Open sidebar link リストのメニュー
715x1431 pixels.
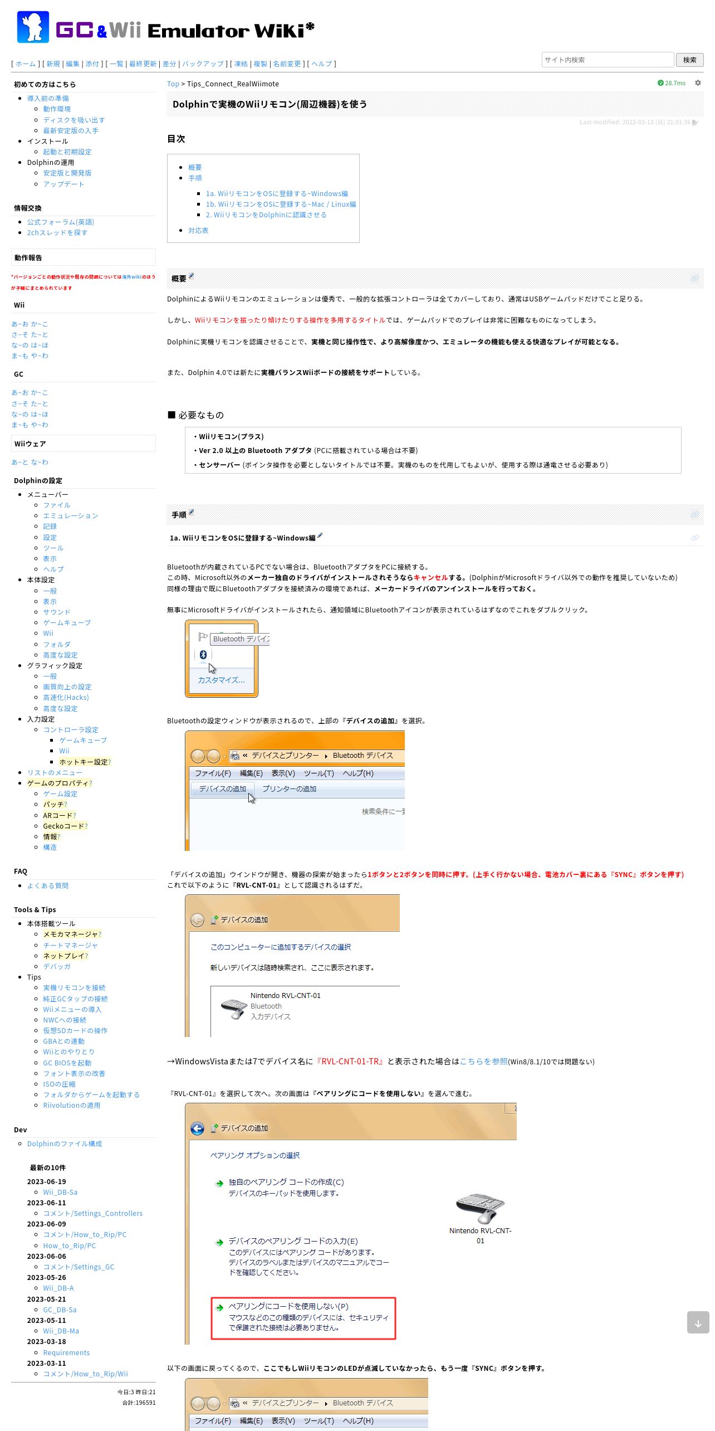click(x=55, y=773)
